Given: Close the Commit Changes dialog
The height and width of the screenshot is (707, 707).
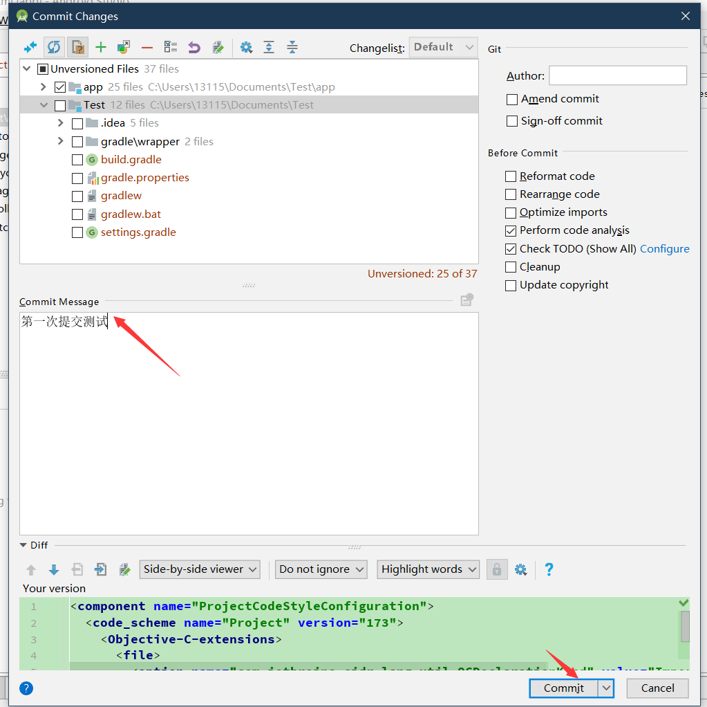Looking at the screenshot, I should tap(686, 16).
